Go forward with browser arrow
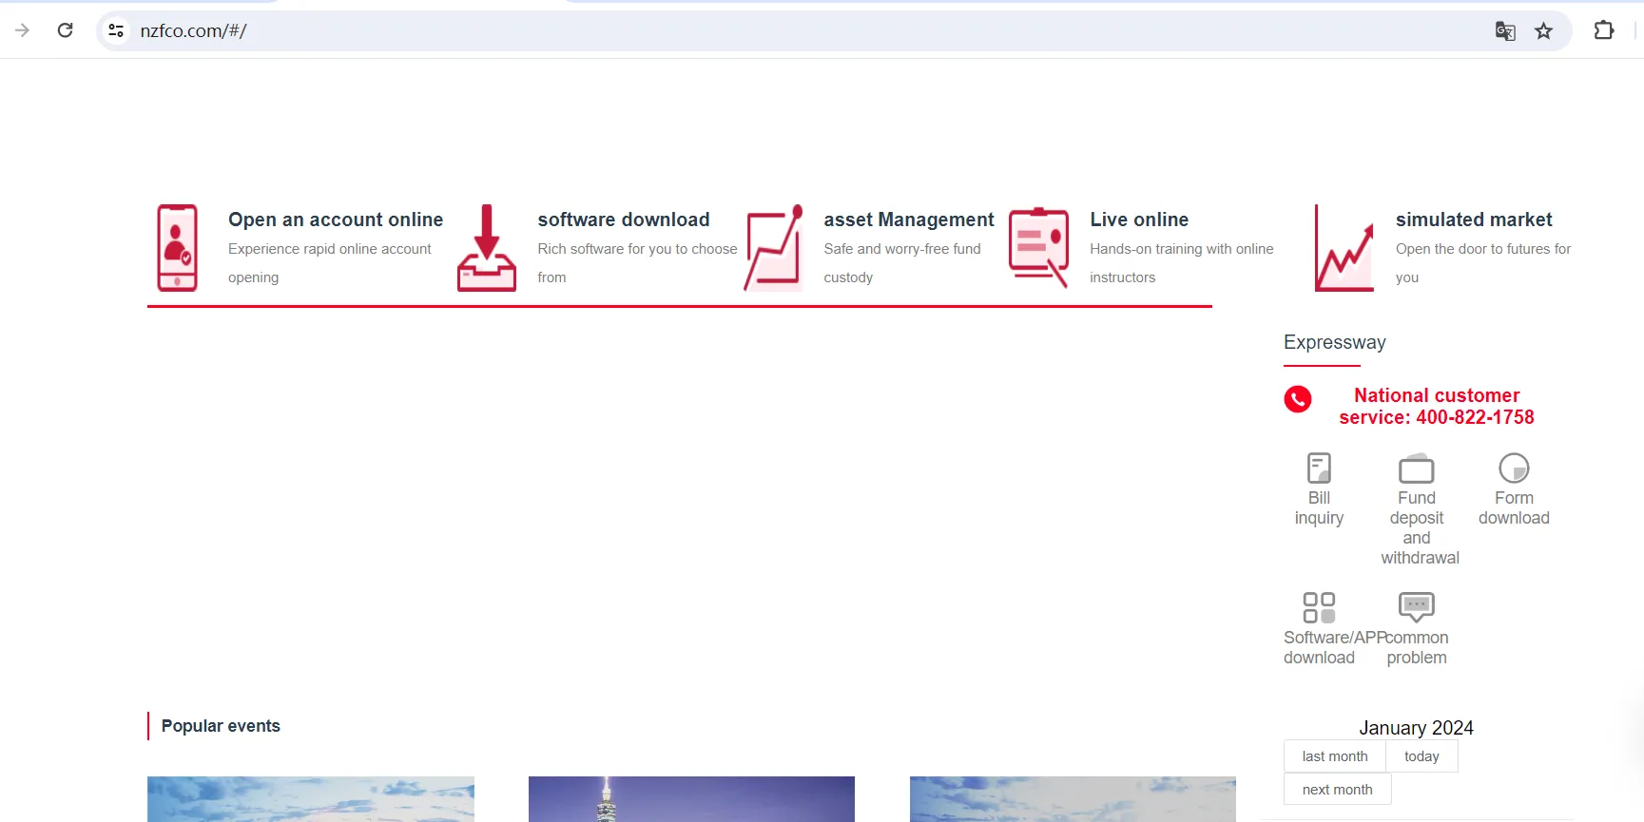The height and width of the screenshot is (822, 1644). (x=23, y=30)
